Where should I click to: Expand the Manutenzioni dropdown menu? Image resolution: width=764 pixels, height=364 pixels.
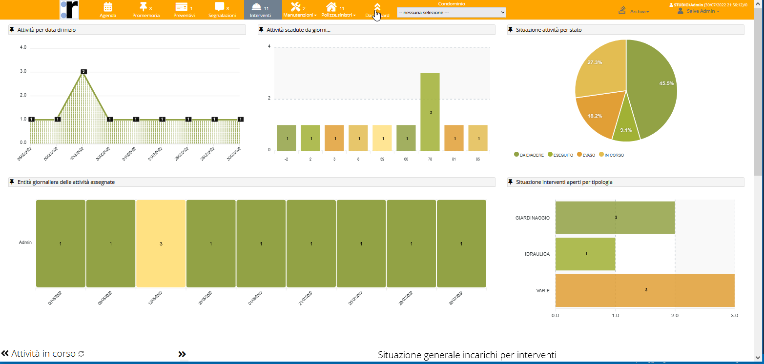point(300,15)
